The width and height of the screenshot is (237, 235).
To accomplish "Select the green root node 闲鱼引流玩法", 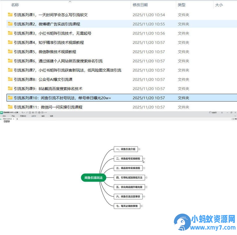I will pos(93,178).
